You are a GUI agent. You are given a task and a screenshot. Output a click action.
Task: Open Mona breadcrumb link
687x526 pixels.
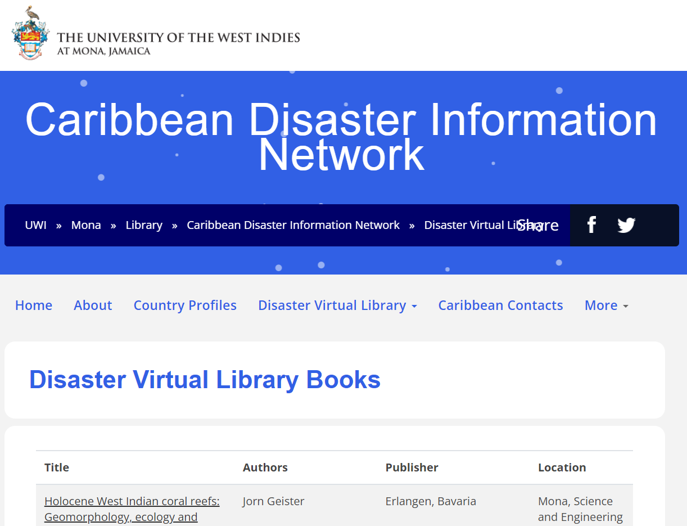[x=86, y=225]
